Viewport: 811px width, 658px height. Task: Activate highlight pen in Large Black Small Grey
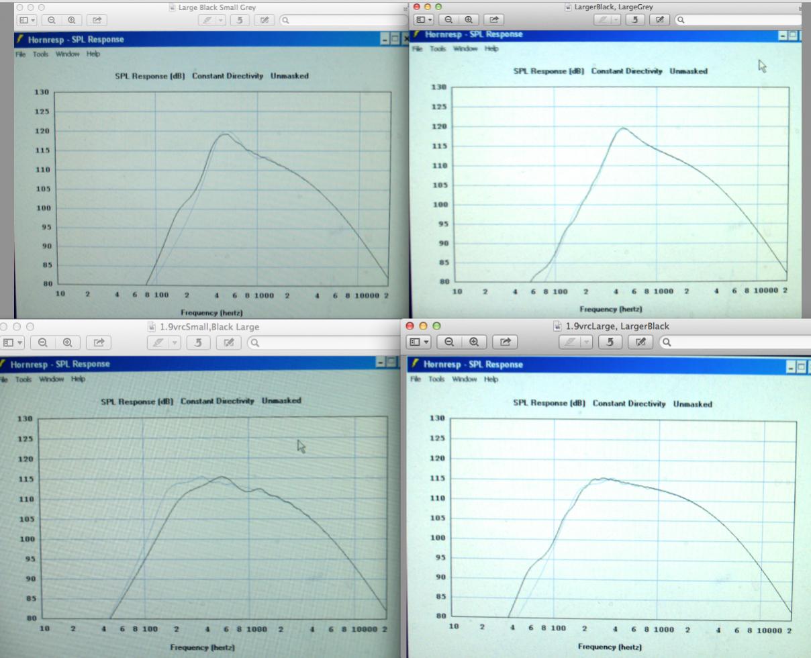[208, 20]
